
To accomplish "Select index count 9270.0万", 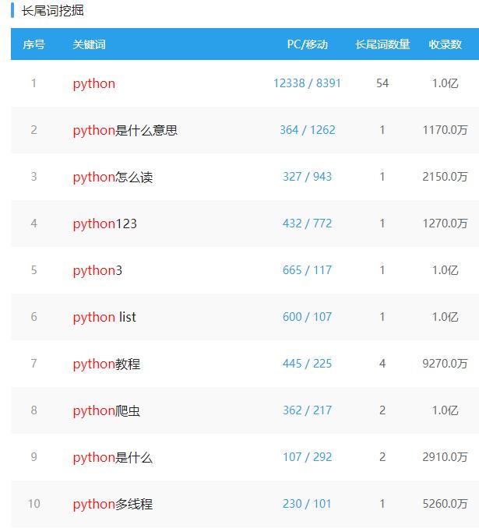I will point(445,364).
